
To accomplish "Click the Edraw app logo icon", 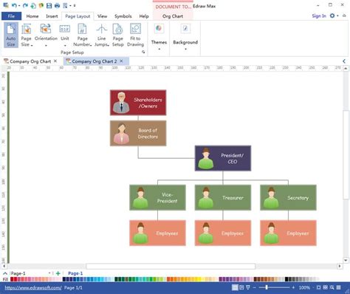I will click(6, 5).
